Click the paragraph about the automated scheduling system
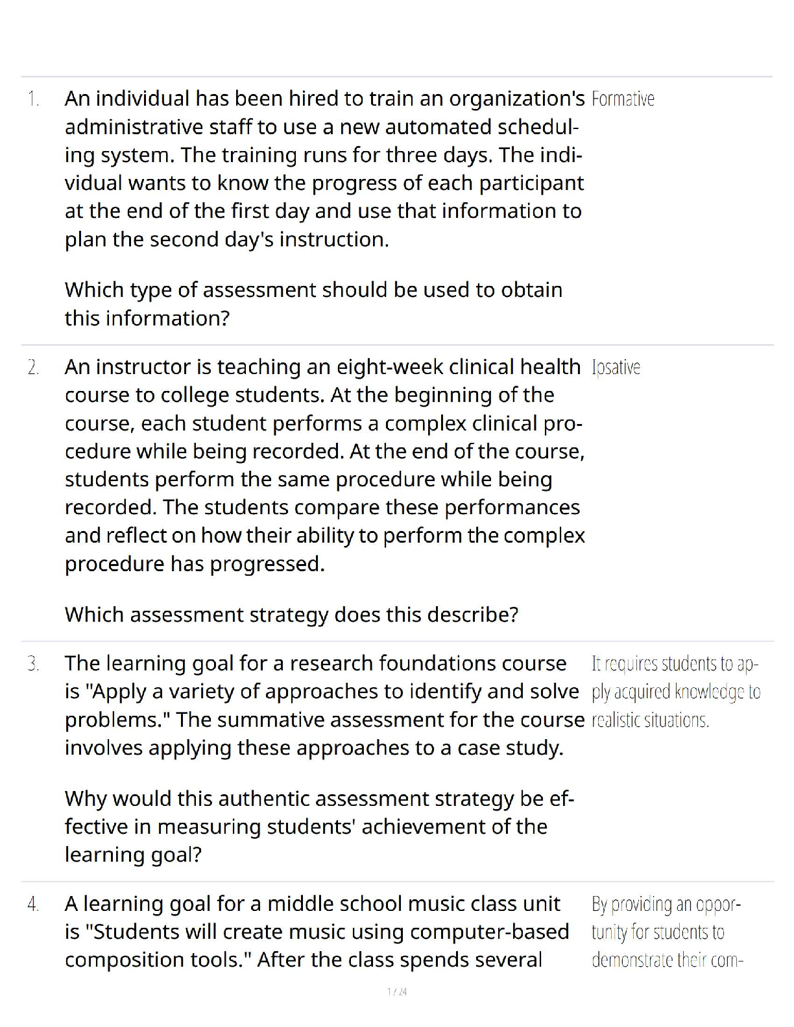794x1027 pixels. click(x=324, y=169)
